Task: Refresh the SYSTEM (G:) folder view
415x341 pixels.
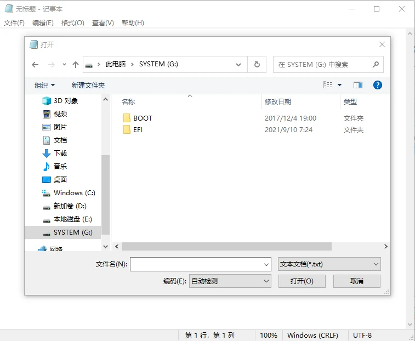Action: 257,65
